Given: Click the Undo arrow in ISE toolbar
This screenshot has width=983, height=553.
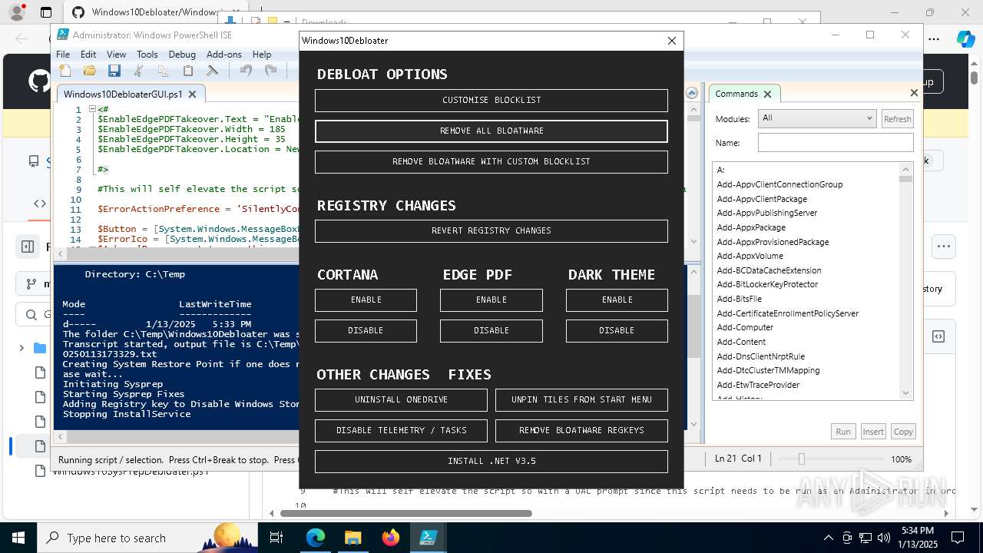Looking at the screenshot, I should pyautogui.click(x=246, y=71).
